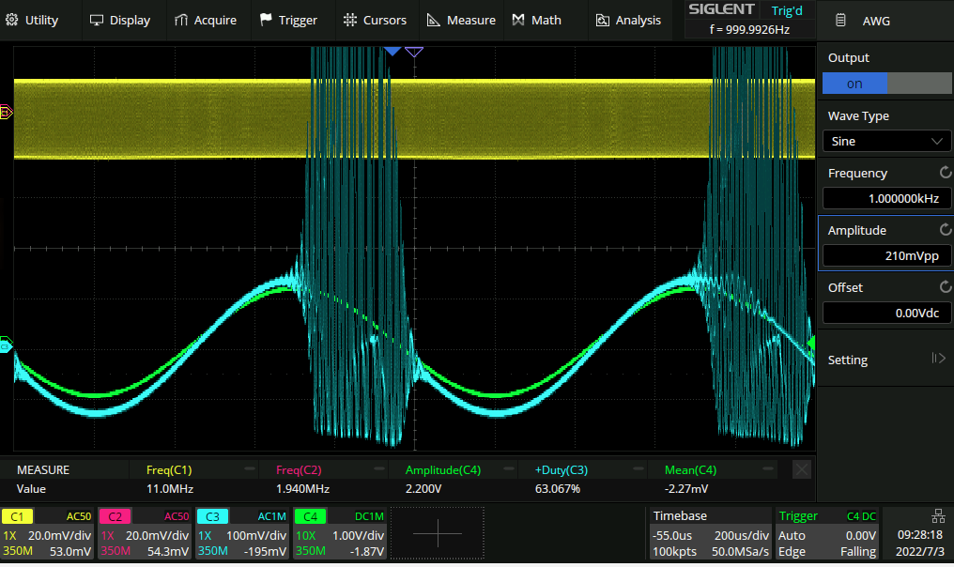This screenshot has height=567, width=954.
Task: Select the yellow C1 channel box
Action: coord(47,533)
